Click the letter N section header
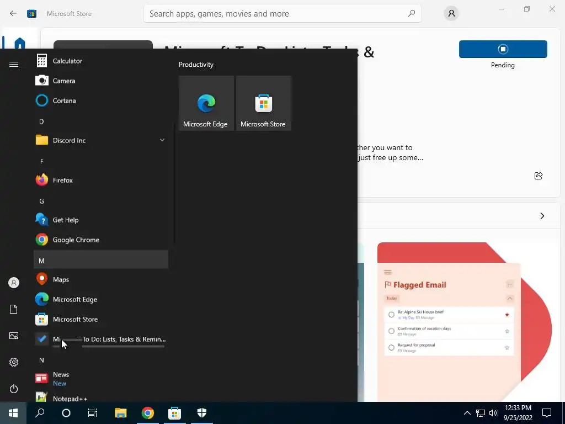Image resolution: width=565 pixels, height=424 pixels. (x=41, y=360)
